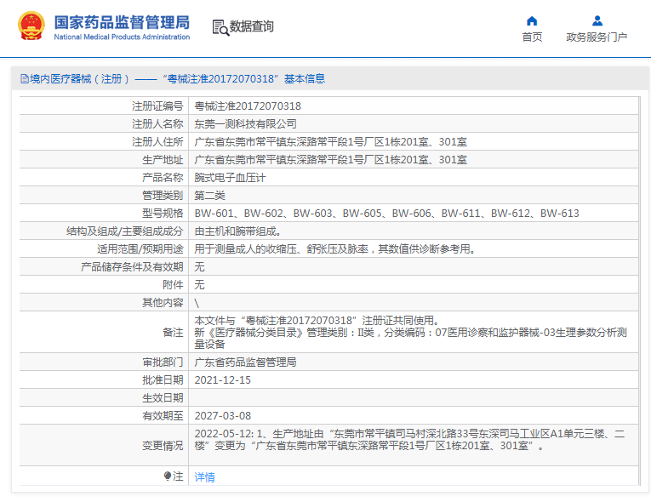This screenshot has width=651, height=502.
Task: Click the backslash value for 其他内容
Action: pos(197,303)
